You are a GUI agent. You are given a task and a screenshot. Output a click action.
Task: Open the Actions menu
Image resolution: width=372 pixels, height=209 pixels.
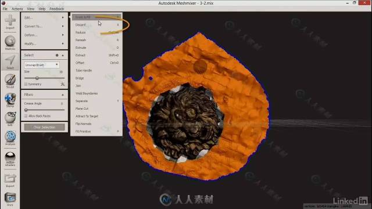point(17,9)
